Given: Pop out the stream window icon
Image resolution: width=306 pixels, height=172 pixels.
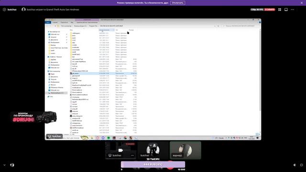Looking at the screenshot, I should point(286,10).
